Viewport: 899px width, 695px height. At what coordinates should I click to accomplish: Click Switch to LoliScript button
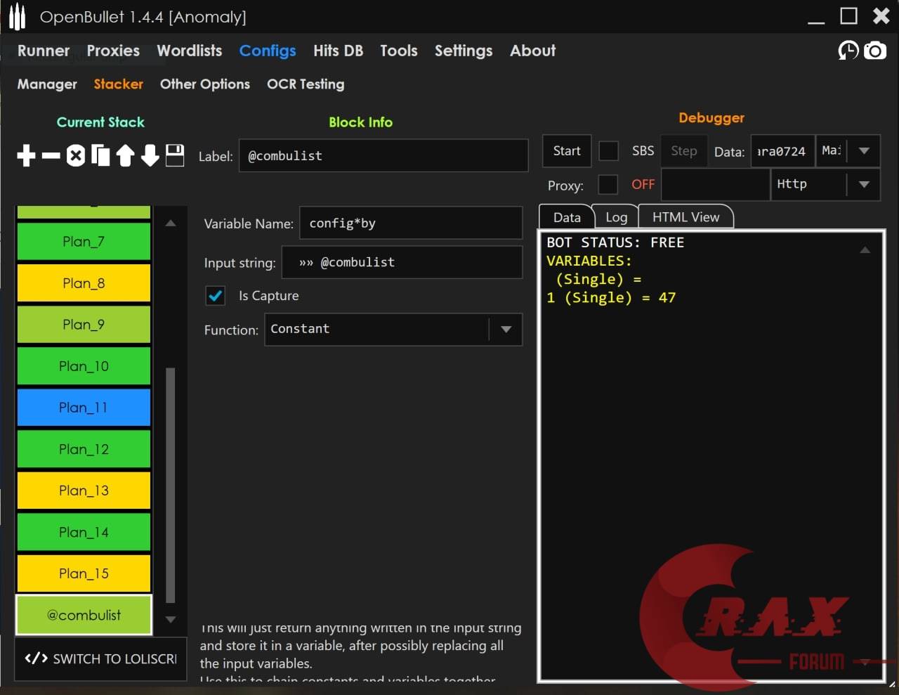coord(100,658)
